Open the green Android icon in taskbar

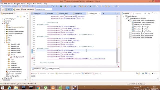click(60, 88)
